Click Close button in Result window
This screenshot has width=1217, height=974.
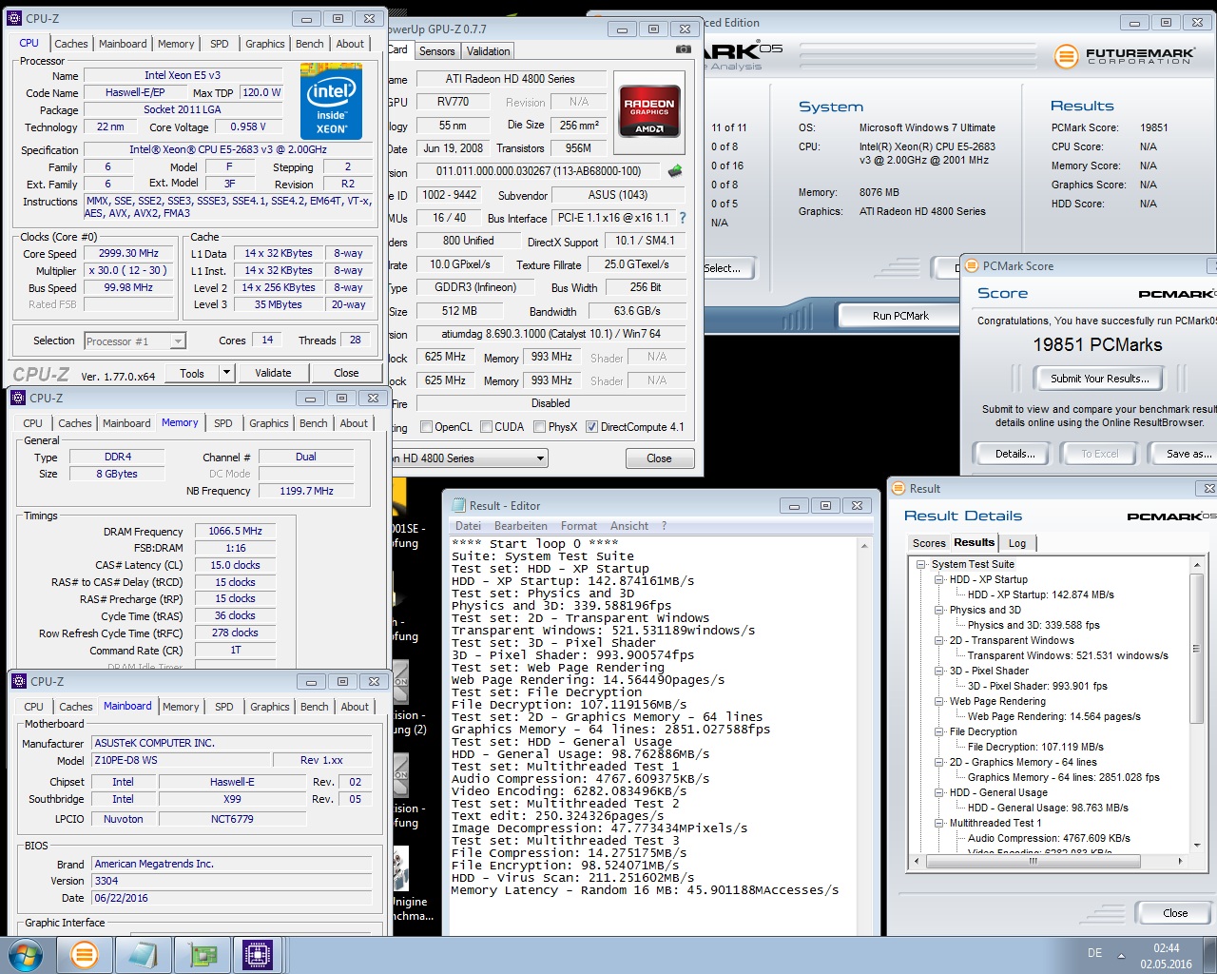coord(1175,913)
